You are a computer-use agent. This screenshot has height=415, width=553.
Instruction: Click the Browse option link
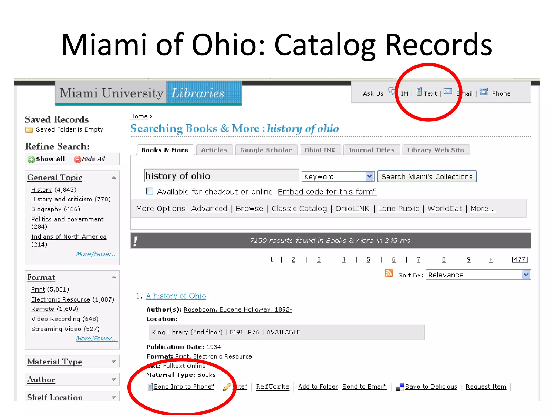pos(249,209)
